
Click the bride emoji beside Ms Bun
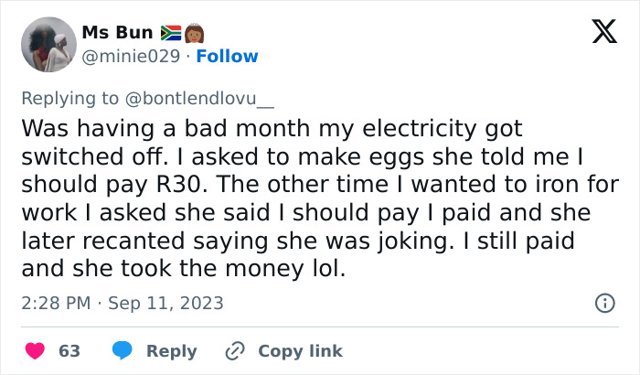coord(193,34)
